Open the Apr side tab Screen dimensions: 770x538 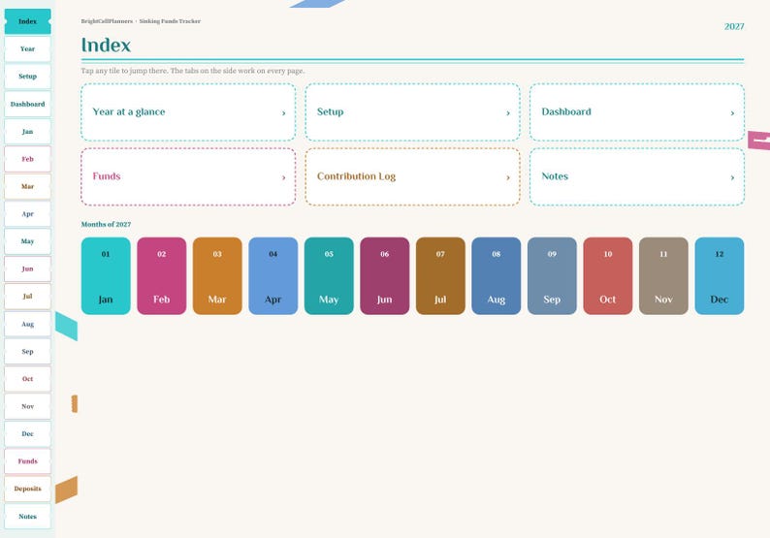(27, 214)
